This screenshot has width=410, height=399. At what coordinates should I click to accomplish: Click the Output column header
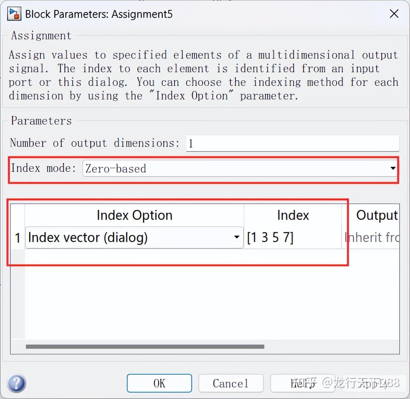[376, 215]
